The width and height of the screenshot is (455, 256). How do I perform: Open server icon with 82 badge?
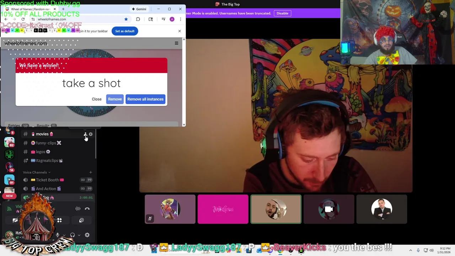[9, 142]
